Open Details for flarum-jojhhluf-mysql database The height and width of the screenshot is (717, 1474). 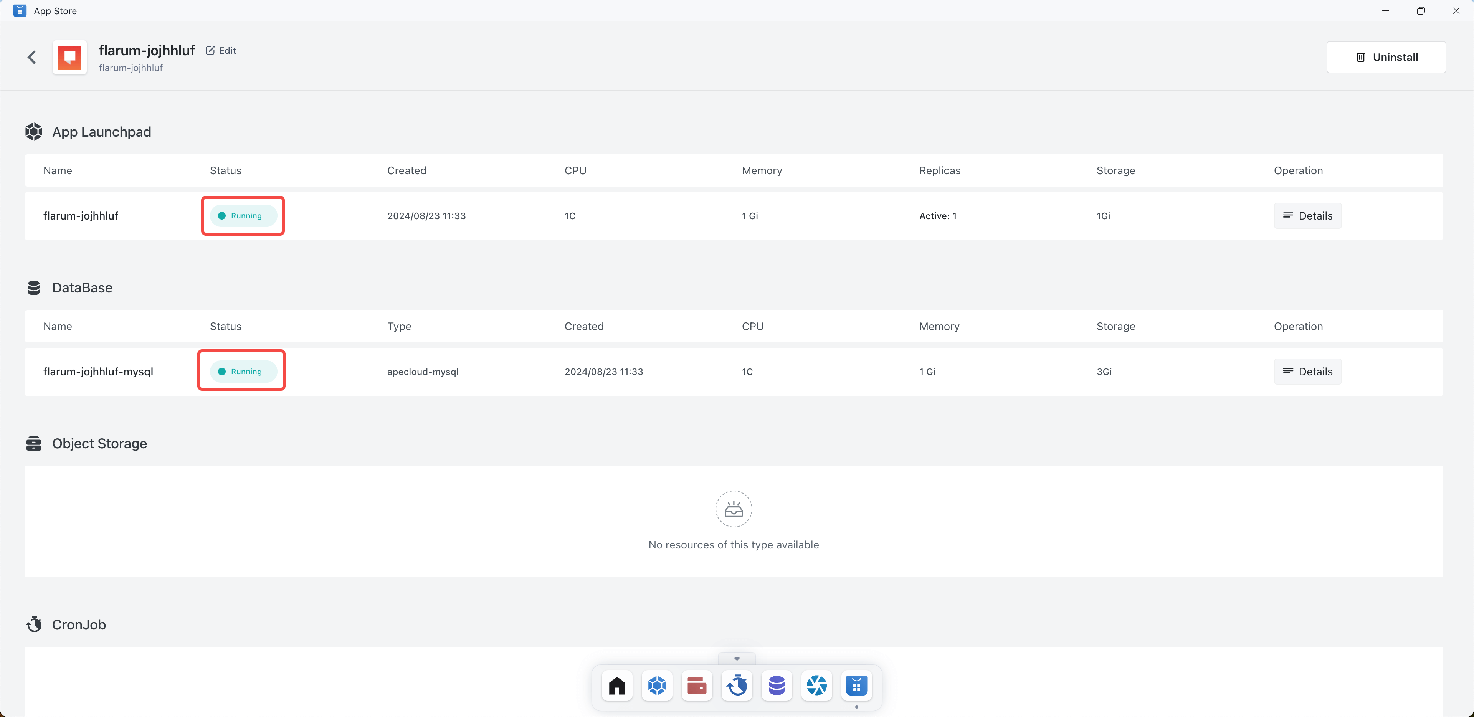[x=1307, y=372]
